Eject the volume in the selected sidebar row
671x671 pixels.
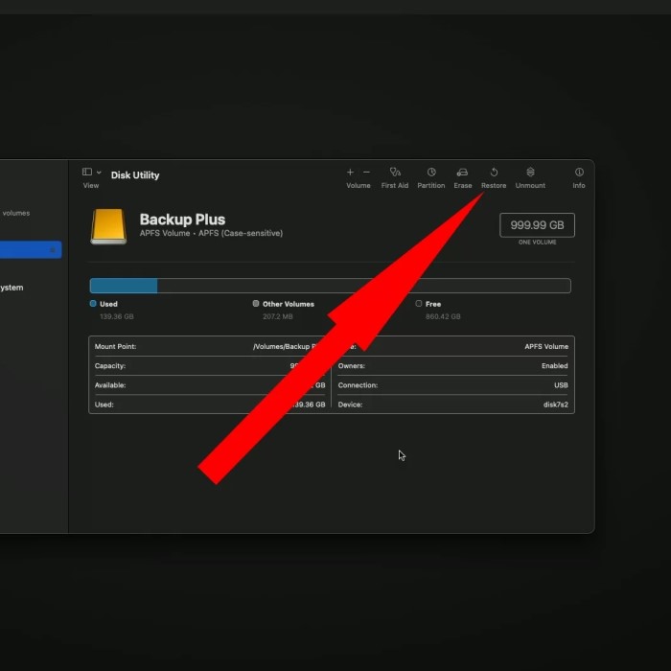tap(53, 250)
